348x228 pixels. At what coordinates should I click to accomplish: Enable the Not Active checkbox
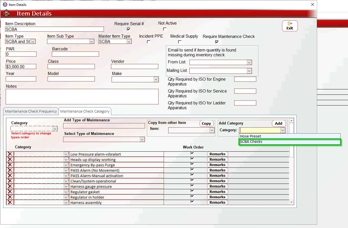click(x=165, y=29)
